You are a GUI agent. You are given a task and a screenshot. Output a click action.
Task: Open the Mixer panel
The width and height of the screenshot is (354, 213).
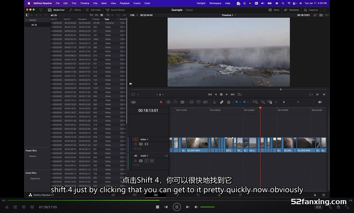[274, 10]
